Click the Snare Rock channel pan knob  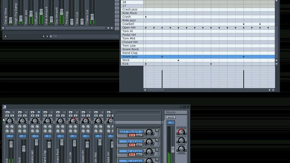[60, 121]
